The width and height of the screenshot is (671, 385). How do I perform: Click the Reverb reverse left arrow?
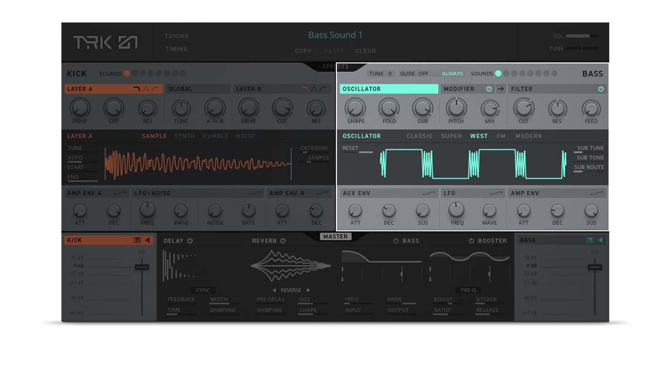tap(274, 290)
